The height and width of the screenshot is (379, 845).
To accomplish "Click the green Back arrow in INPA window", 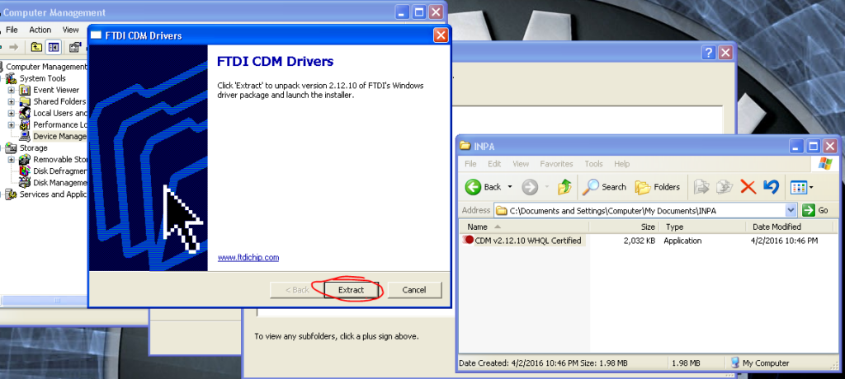I will (x=473, y=187).
